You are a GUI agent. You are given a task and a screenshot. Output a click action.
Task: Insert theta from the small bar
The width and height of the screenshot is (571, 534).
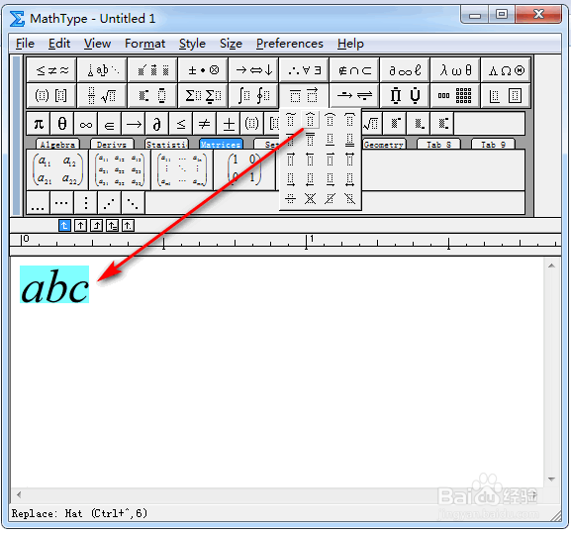62,124
